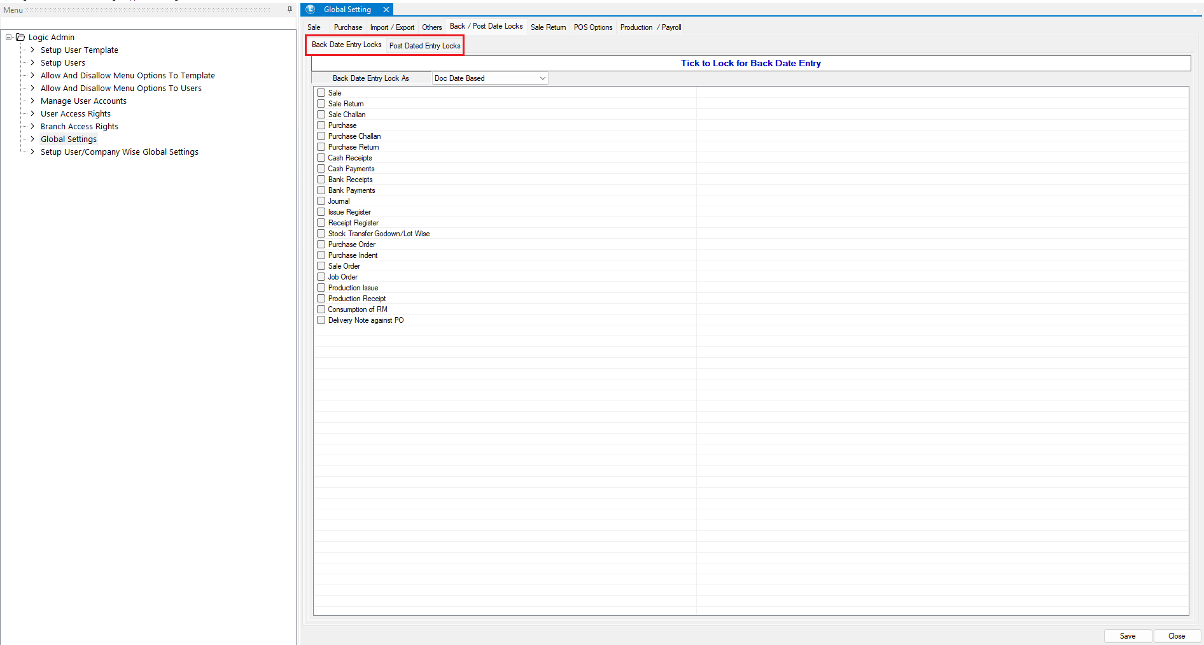Open the POS Options tab
Screen dimensions: 1204x645
coord(592,27)
